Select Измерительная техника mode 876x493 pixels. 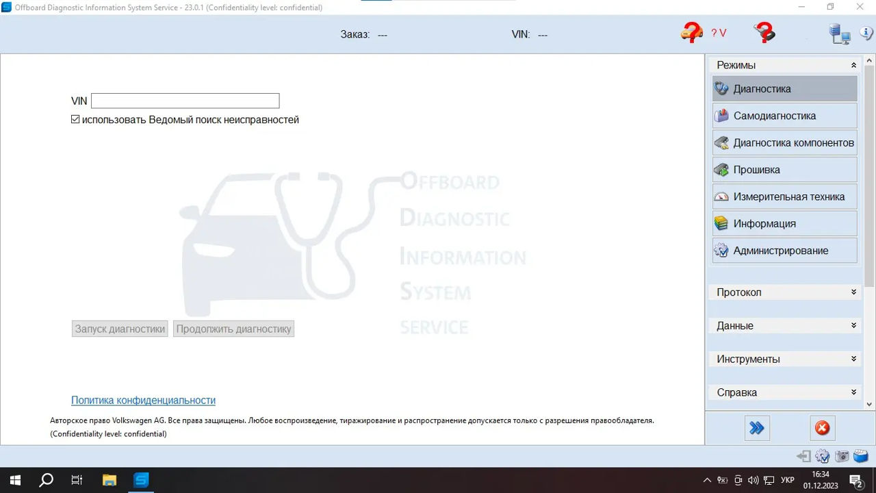[784, 197]
